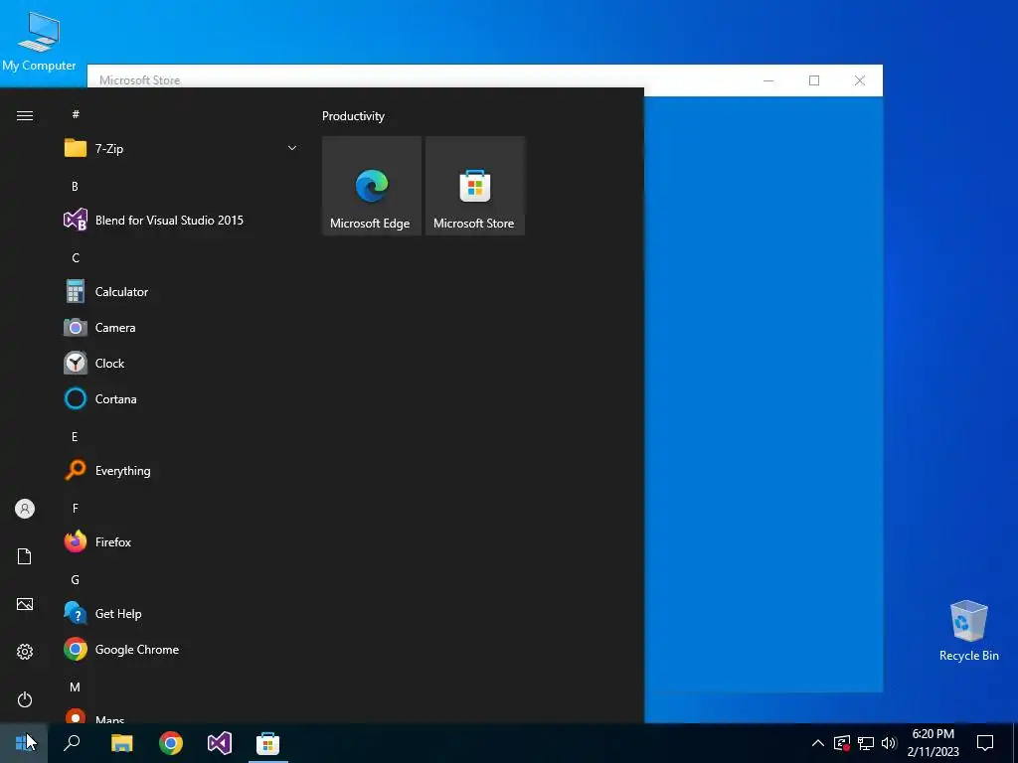Click the F letter header
The width and height of the screenshot is (1018, 763).
tap(76, 508)
